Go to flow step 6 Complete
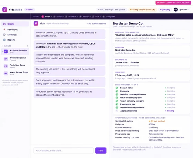193x158 pixels. click(109, 17)
